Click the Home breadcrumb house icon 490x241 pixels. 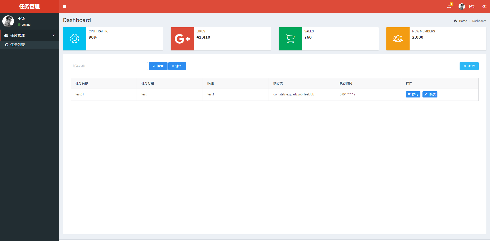pos(455,21)
